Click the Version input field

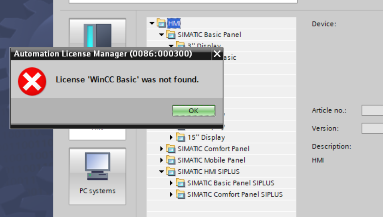pos(372,129)
